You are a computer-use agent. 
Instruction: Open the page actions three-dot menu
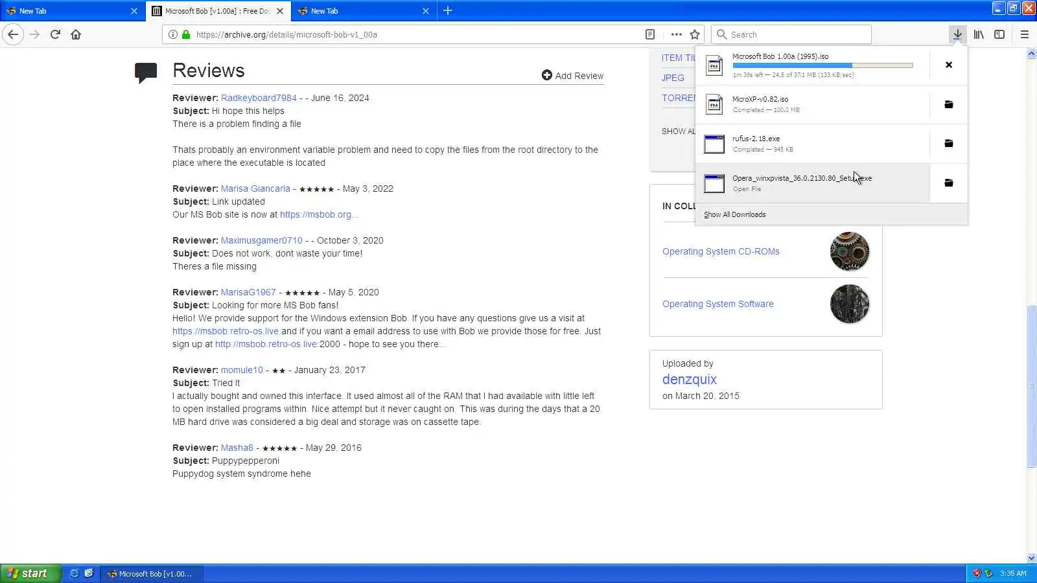coord(677,34)
